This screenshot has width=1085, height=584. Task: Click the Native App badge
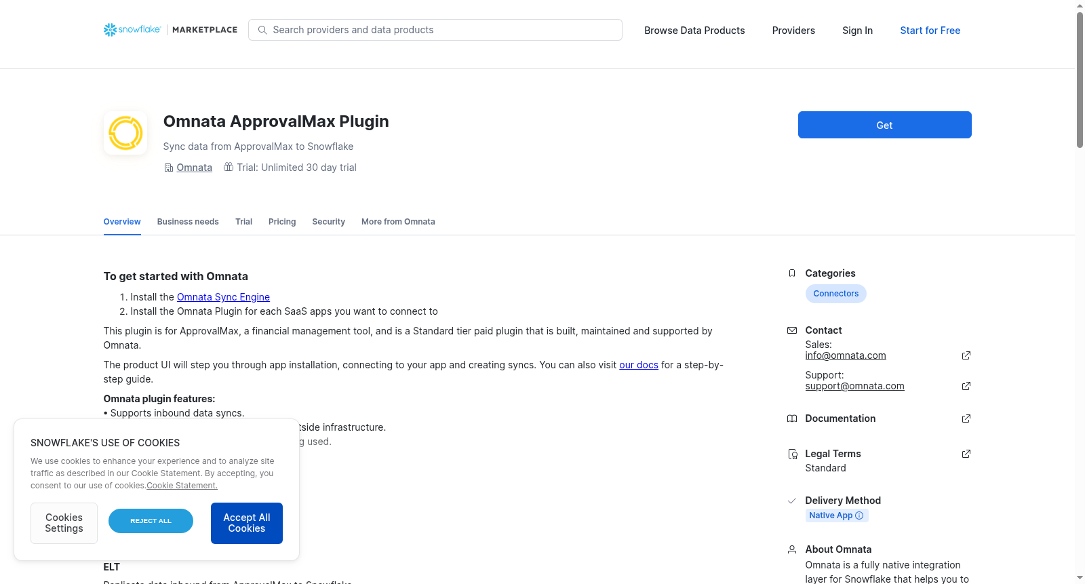pyautogui.click(x=837, y=515)
